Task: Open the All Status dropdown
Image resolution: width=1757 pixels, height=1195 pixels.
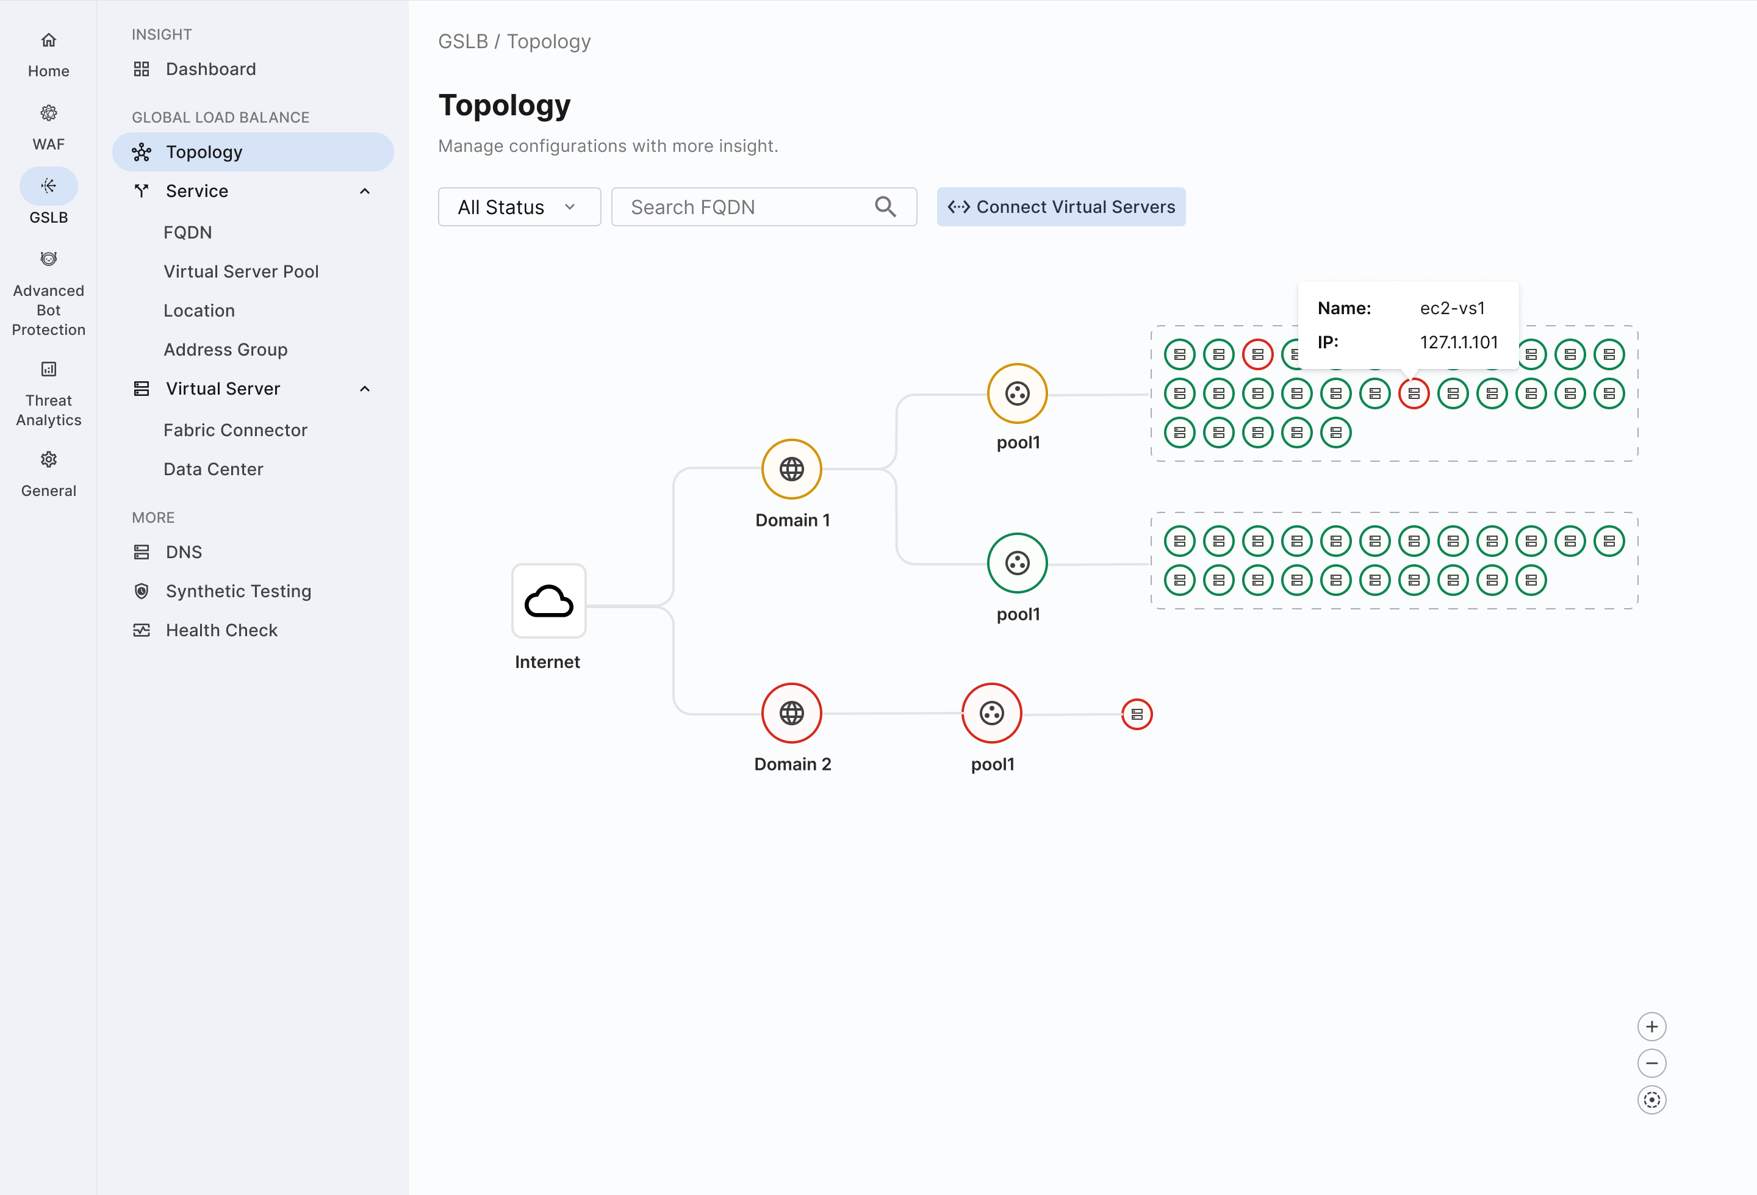Action: [519, 206]
